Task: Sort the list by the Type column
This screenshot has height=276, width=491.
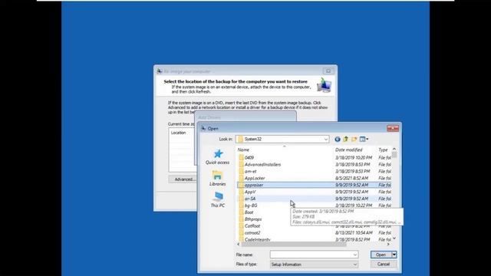Action: click(x=384, y=150)
